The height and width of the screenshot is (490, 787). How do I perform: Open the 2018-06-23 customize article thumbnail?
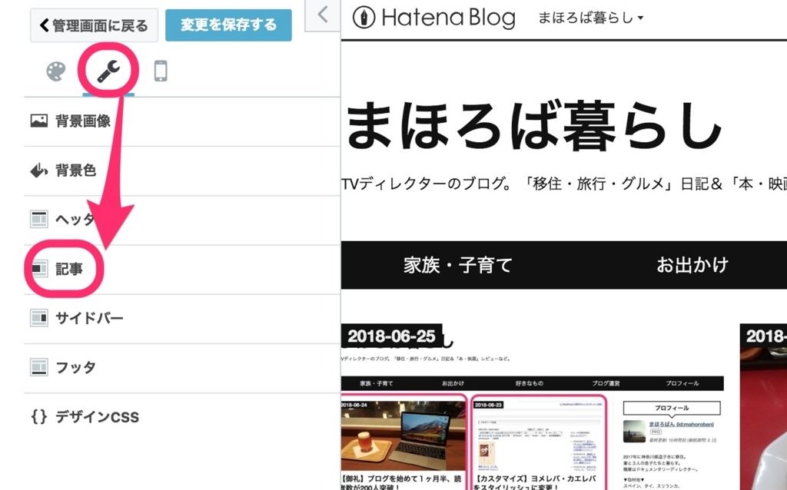click(x=540, y=435)
